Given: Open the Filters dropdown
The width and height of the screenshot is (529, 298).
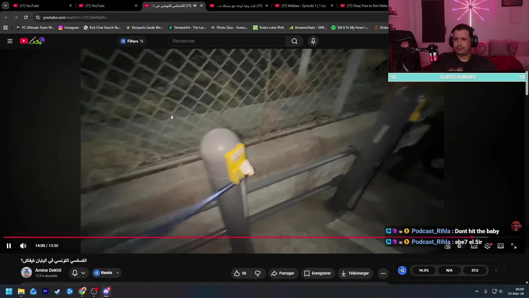Looking at the screenshot, I should (x=132, y=41).
